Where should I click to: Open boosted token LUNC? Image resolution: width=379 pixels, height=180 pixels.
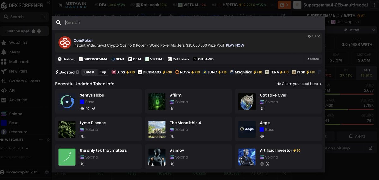[215, 72]
